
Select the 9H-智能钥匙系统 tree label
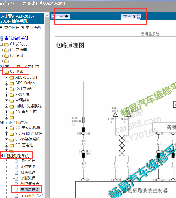(14, 156)
